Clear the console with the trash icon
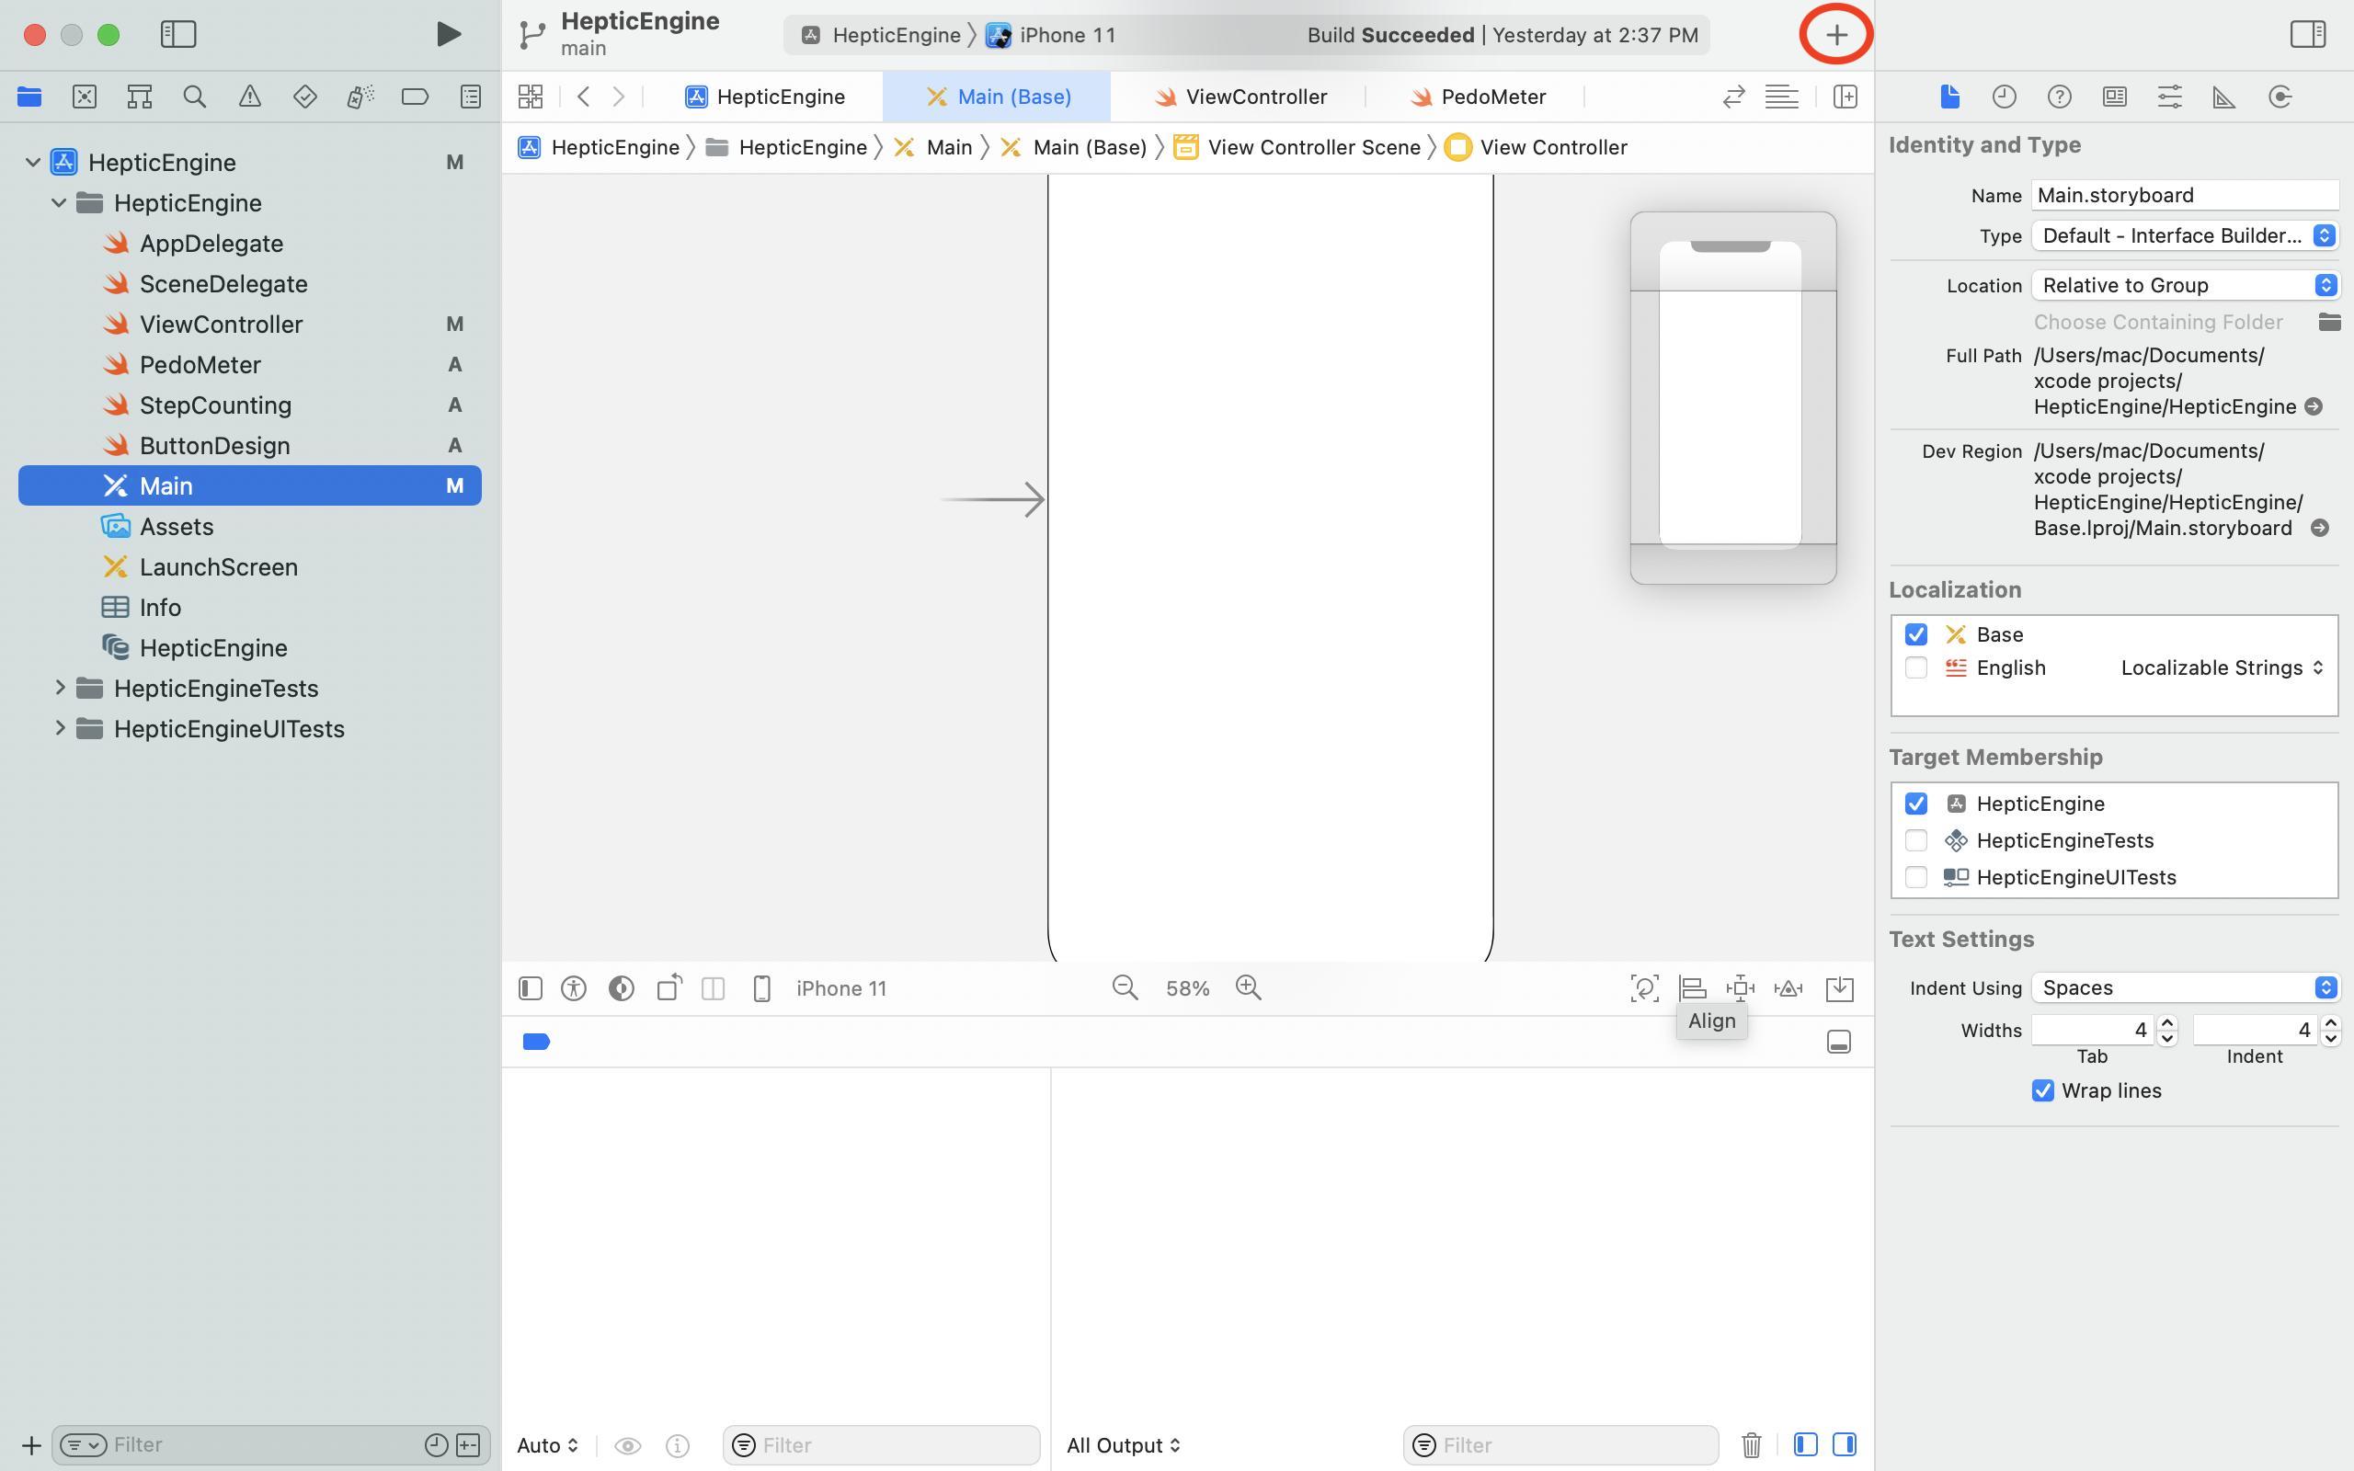The height and width of the screenshot is (1471, 2354). click(x=1751, y=1444)
